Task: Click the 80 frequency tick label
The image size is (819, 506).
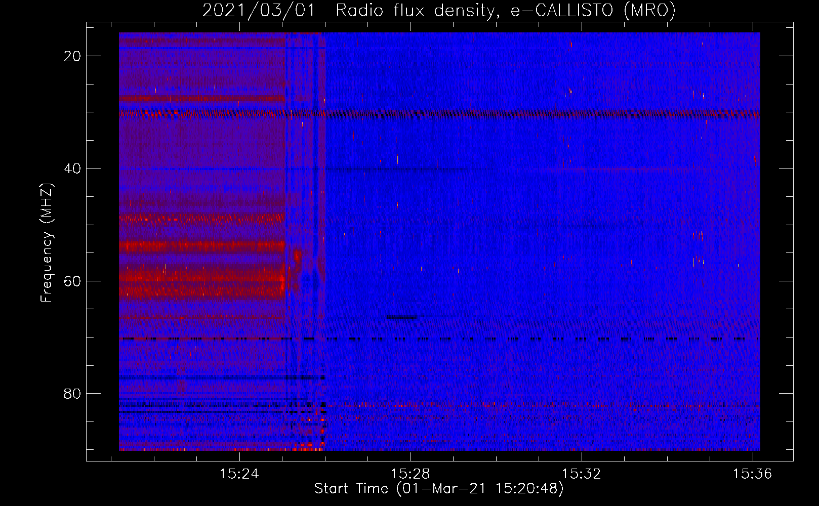Action: point(72,393)
